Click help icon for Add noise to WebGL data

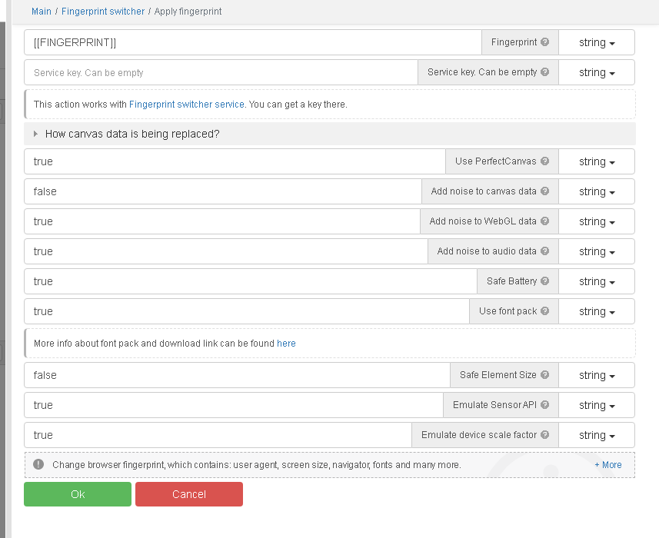tap(545, 221)
